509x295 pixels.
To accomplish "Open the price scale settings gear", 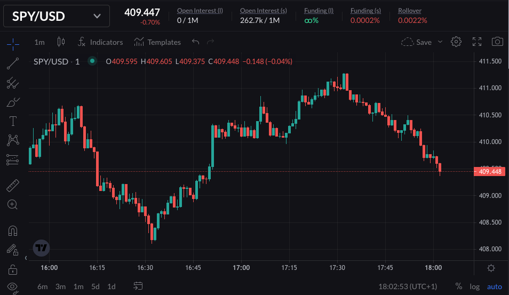I will (x=491, y=268).
